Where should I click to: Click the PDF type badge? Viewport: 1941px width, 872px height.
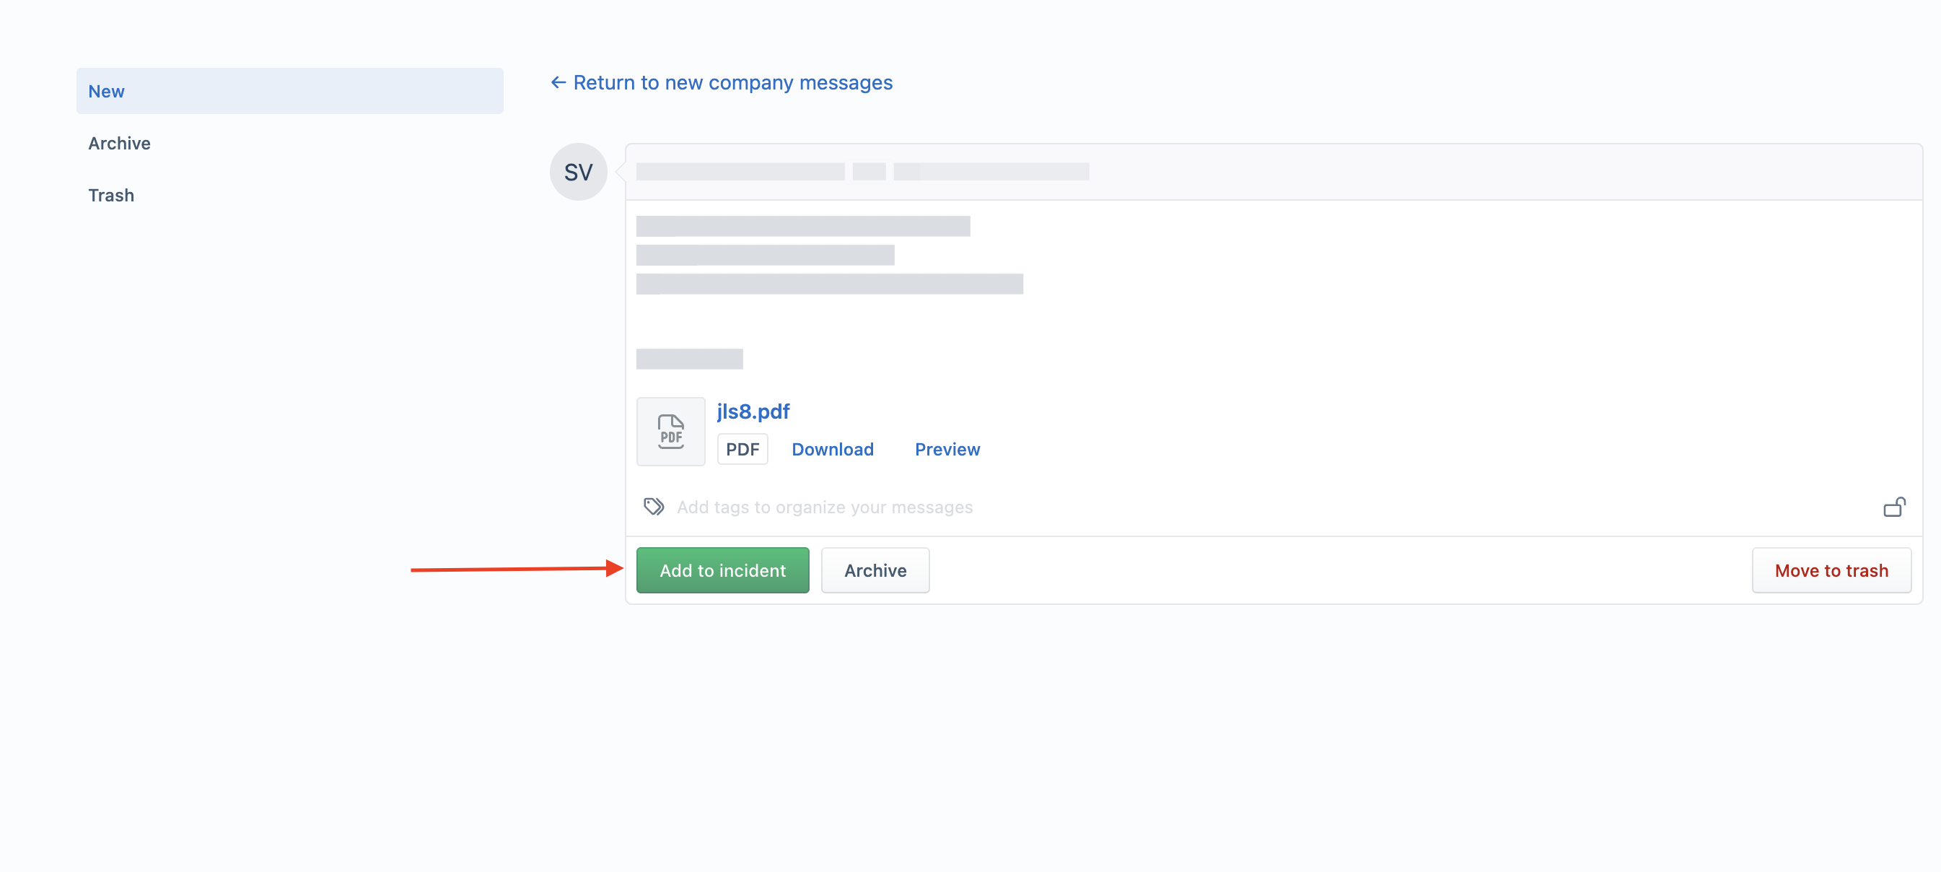(x=742, y=449)
